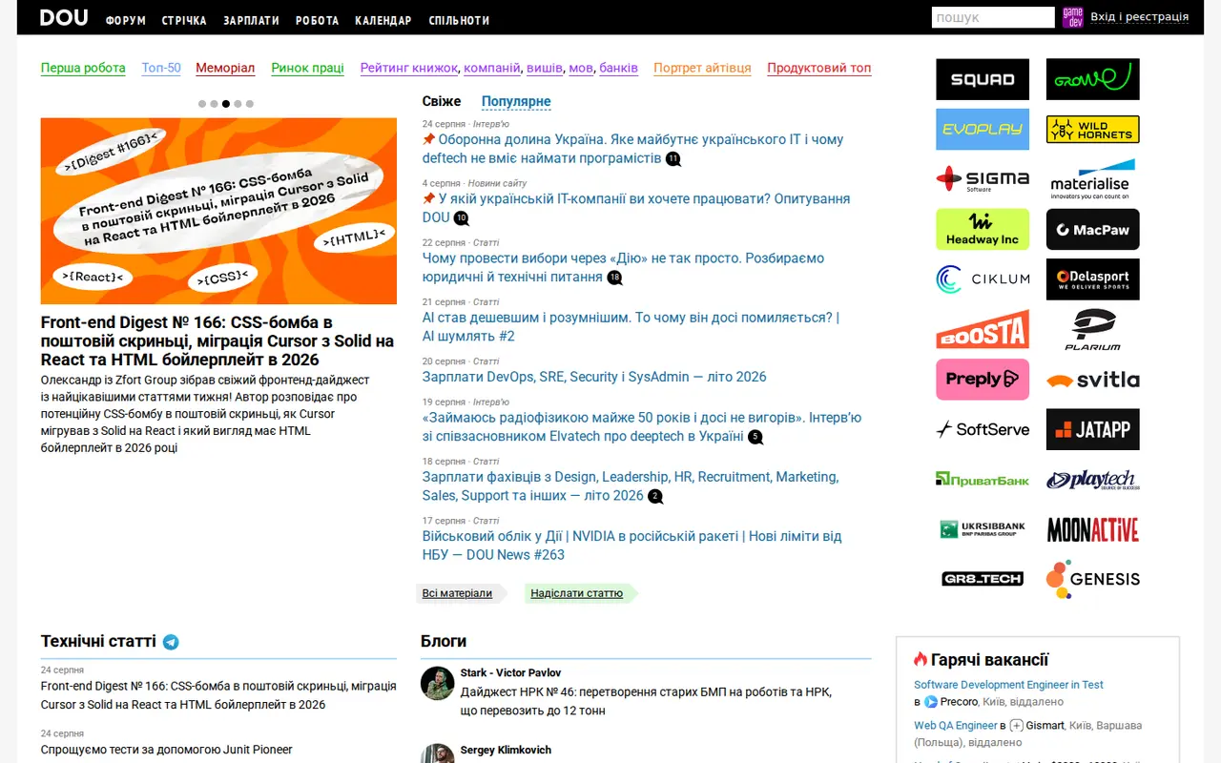Go to DOU home via logo
Image resolution: width=1221 pixels, height=763 pixels.
point(64,17)
